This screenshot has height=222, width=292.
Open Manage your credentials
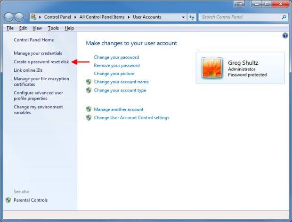(38, 54)
